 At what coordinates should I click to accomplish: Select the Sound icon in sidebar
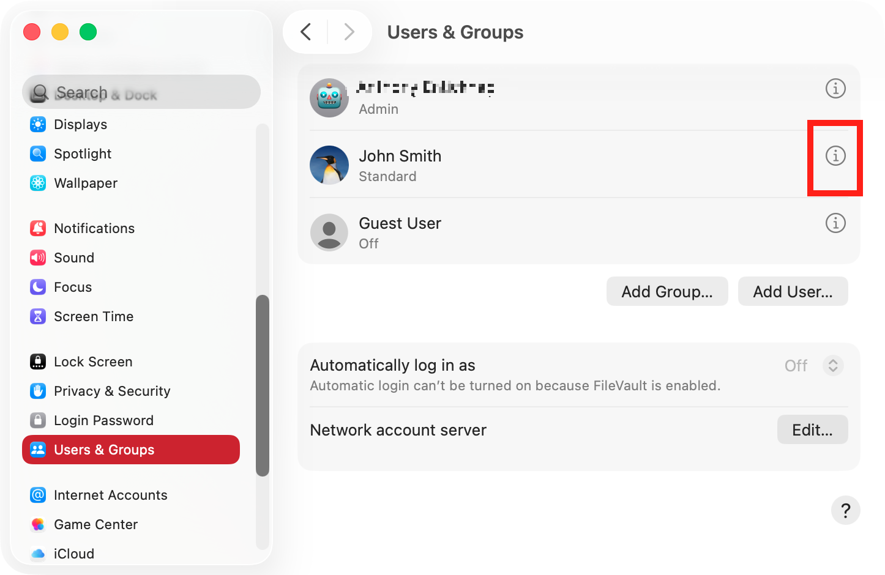[38, 258]
